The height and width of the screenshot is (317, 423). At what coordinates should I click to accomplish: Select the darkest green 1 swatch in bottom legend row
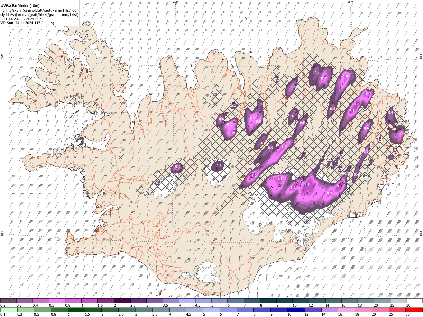(76, 310)
